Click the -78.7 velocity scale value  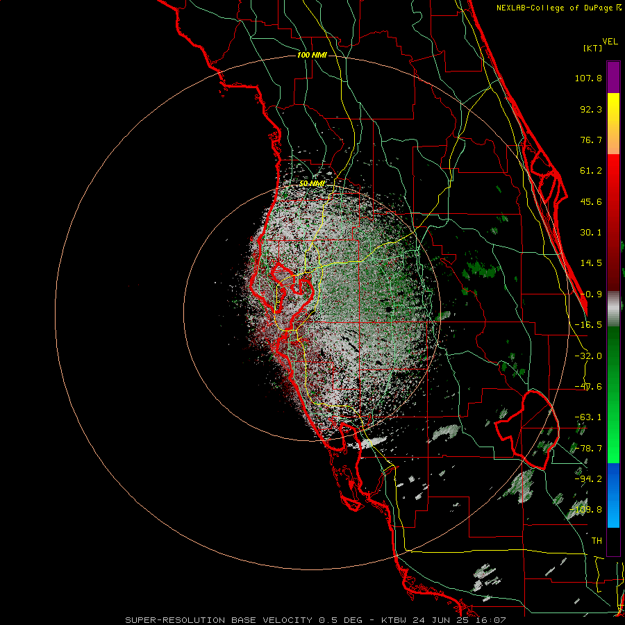click(x=588, y=449)
